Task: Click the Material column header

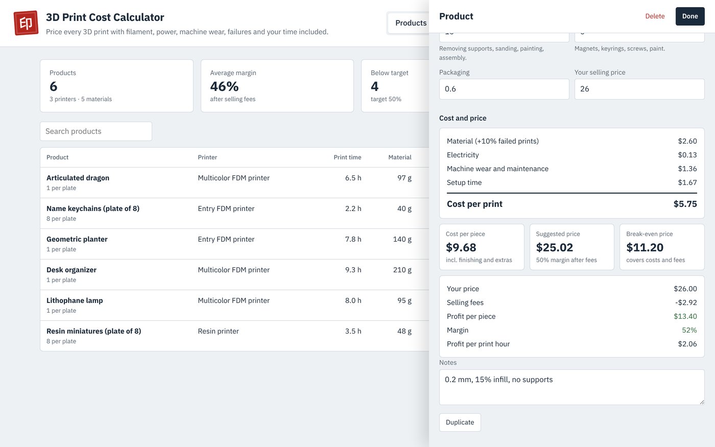Action: pos(400,157)
